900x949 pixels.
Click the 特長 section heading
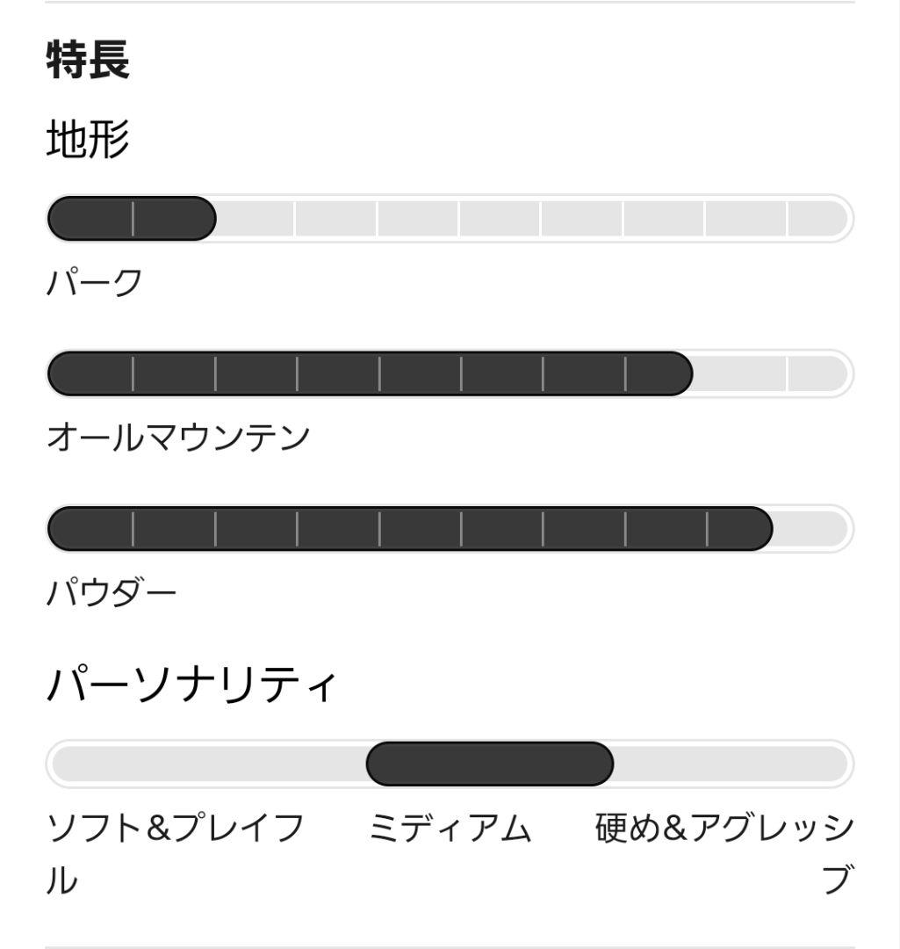click(x=88, y=60)
